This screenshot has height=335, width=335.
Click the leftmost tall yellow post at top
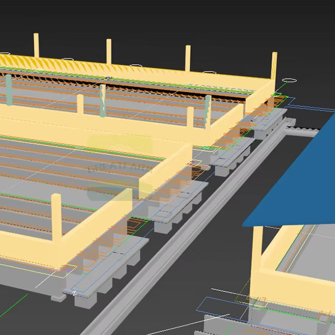click(37, 45)
